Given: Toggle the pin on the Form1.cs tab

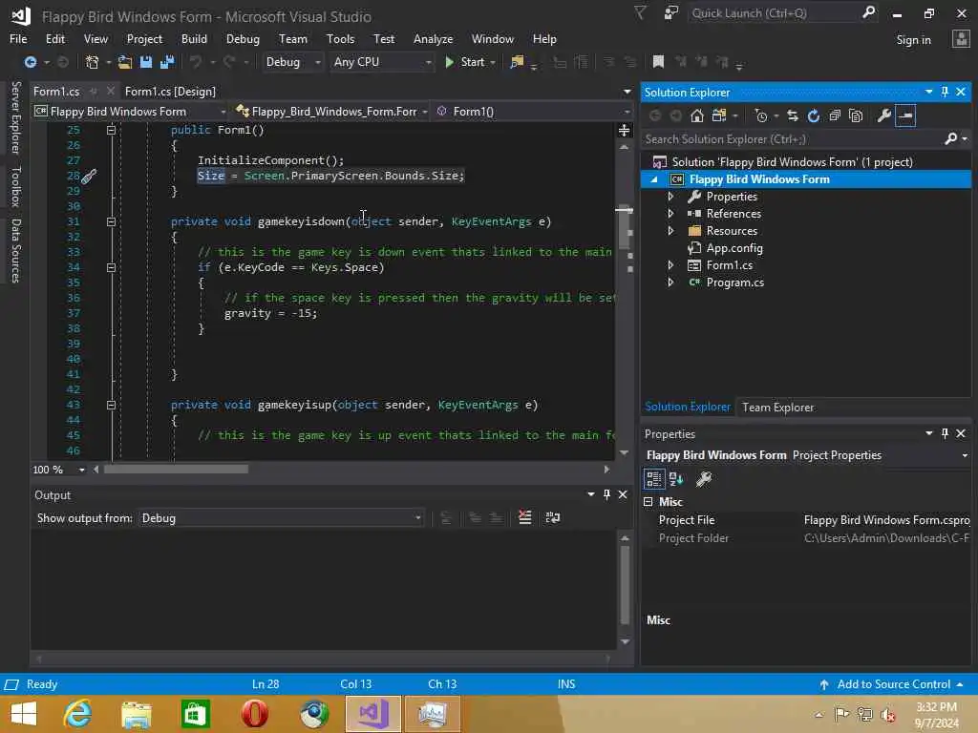Looking at the screenshot, I should (x=93, y=91).
